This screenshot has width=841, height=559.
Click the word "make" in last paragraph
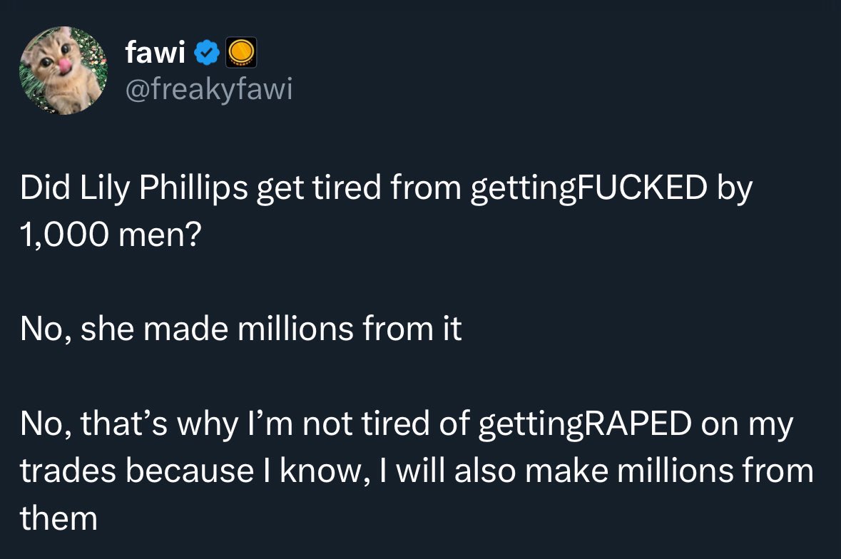pos(566,471)
